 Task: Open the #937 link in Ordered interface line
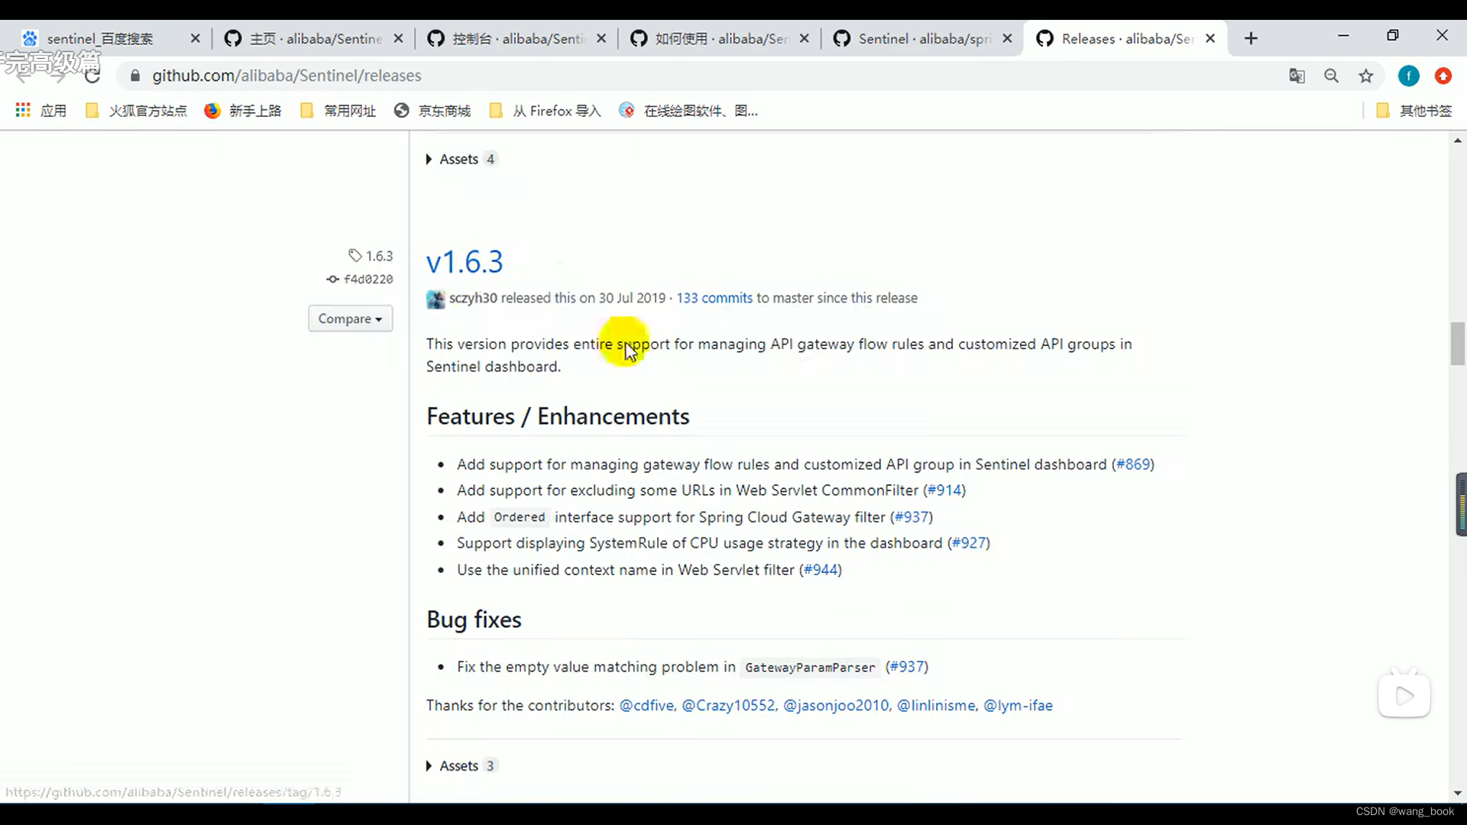click(912, 517)
